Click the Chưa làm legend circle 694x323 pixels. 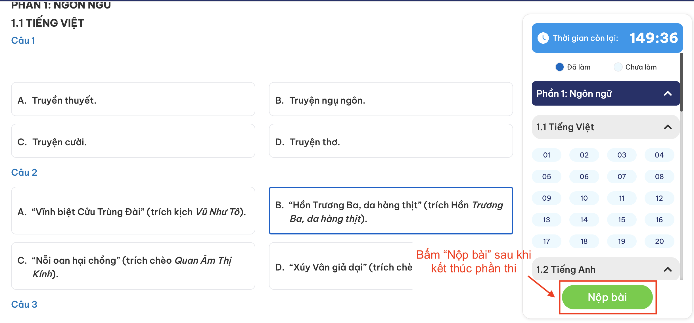point(618,67)
